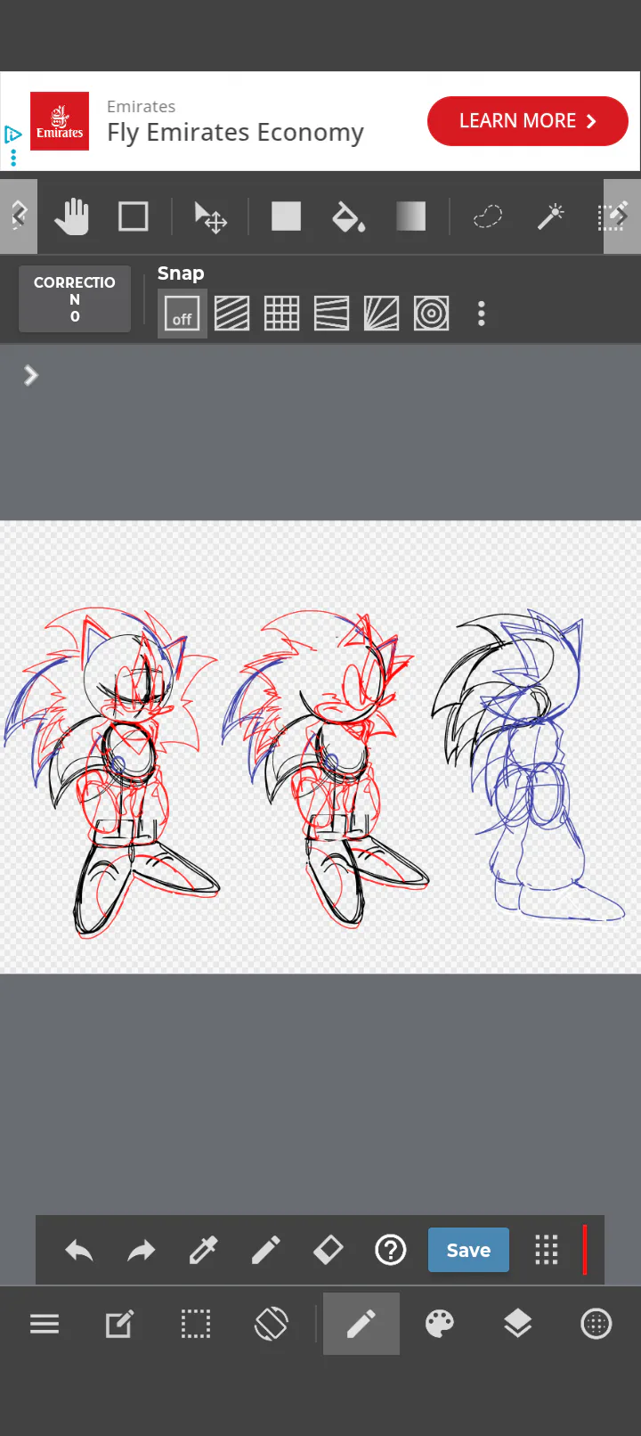The width and height of the screenshot is (641, 1436).
Task: Open the AdChoices triangle icon
Action: (x=13, y=135)
